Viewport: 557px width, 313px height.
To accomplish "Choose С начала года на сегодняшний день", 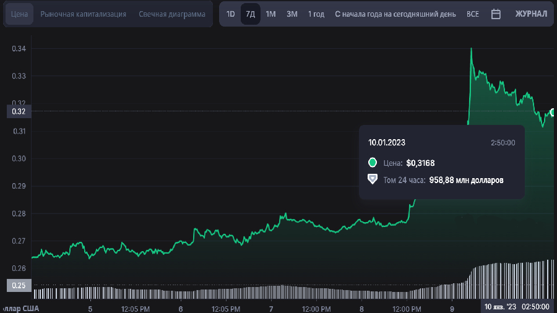I will 395,14.
